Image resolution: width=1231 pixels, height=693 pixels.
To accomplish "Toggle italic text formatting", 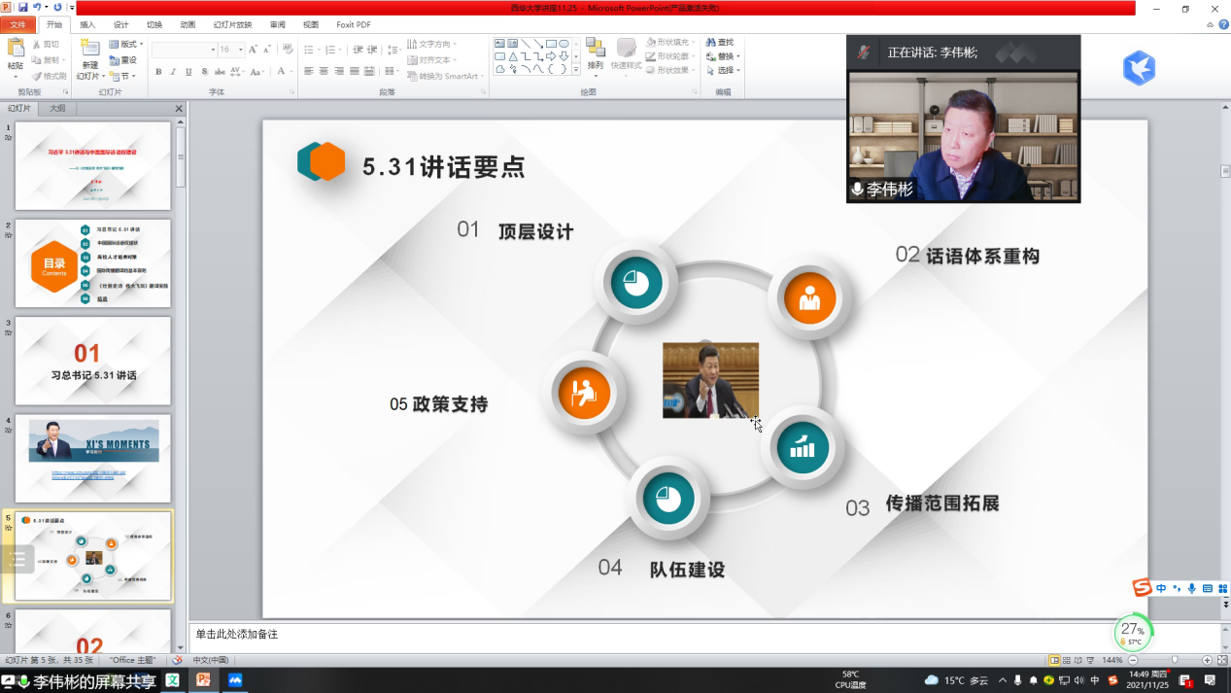I will pos(174,72).
